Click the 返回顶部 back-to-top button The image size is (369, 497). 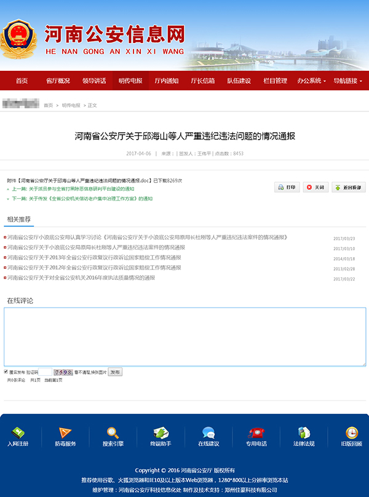tap(348, 187)
